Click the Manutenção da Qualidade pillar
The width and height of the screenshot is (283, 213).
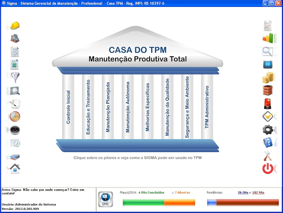click(167, 107)
